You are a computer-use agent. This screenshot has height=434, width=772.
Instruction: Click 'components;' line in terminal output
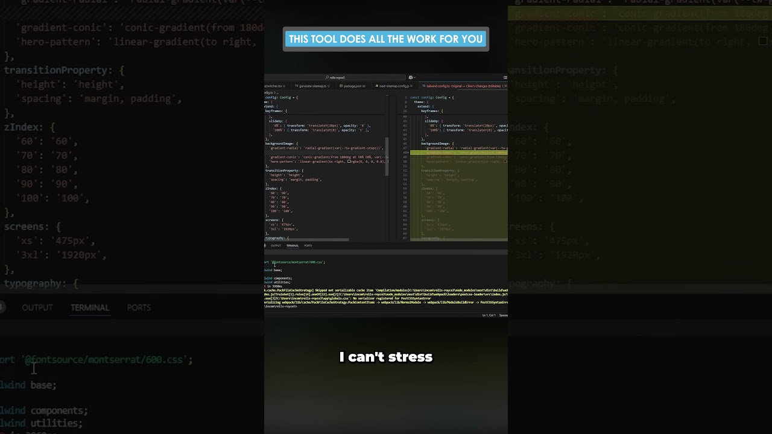click(x=283, y=278)
